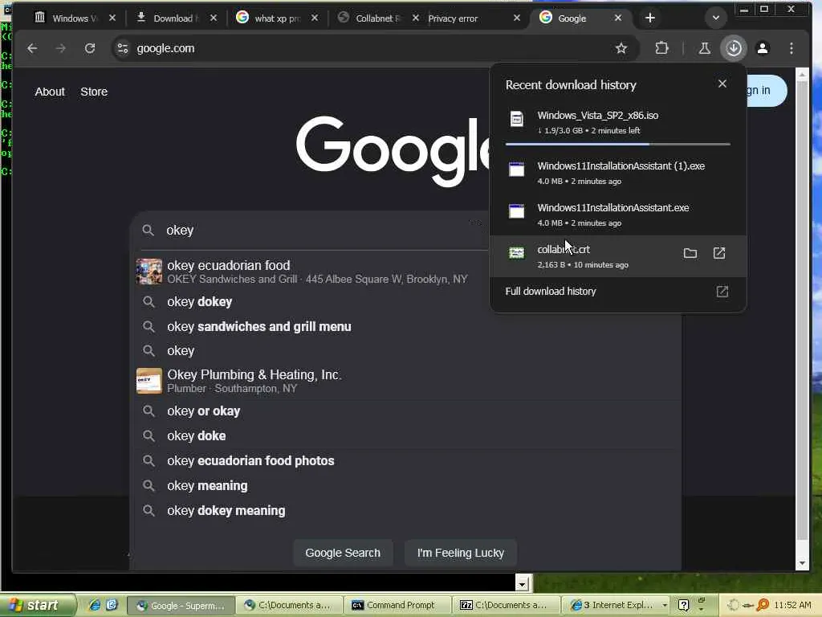Click Windows11InstallationAssistant (1).exe entry

pos(617,173)
